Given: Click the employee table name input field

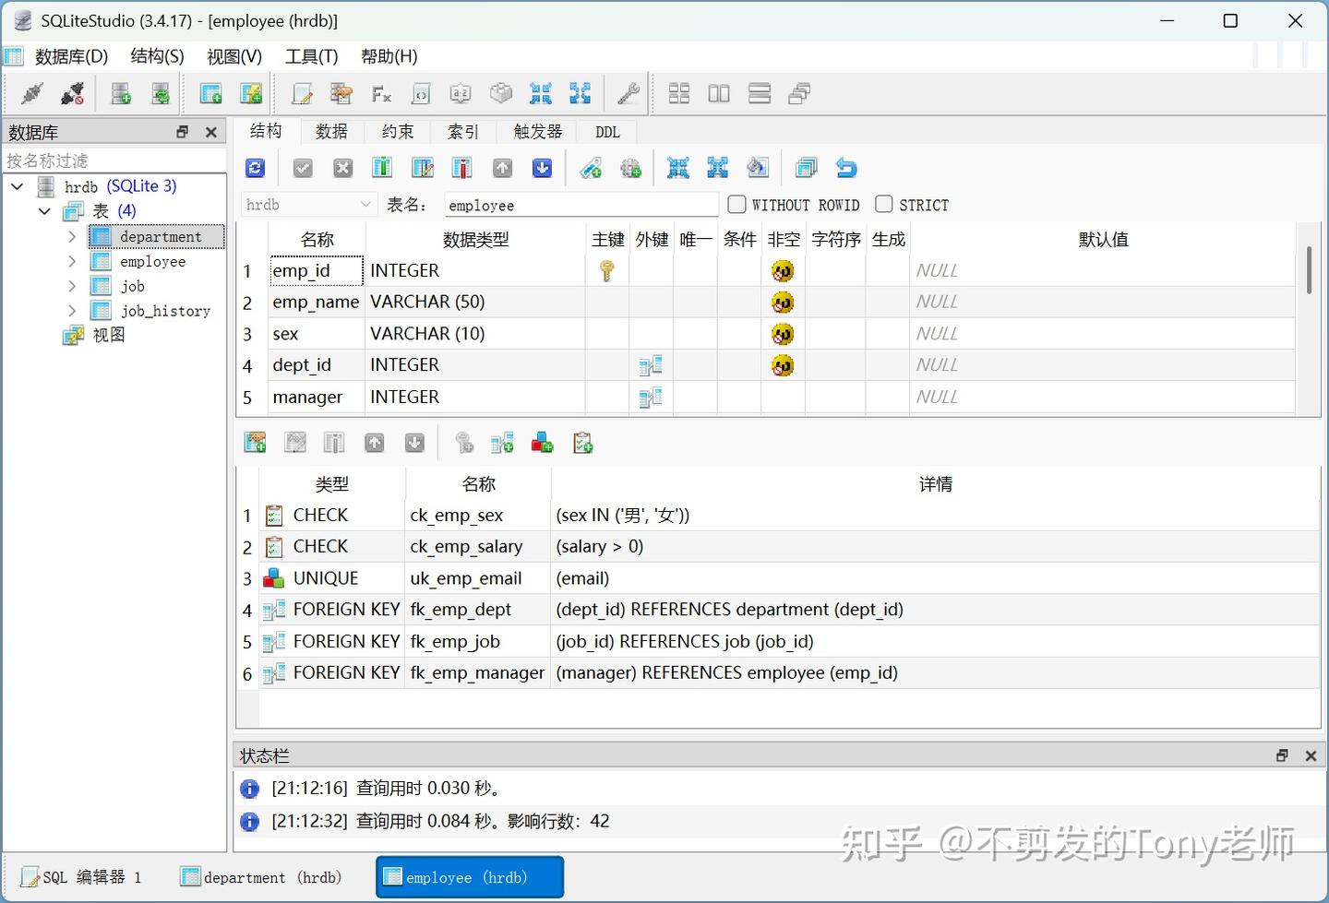Looking at the screenshot, I should coord(581,204).
